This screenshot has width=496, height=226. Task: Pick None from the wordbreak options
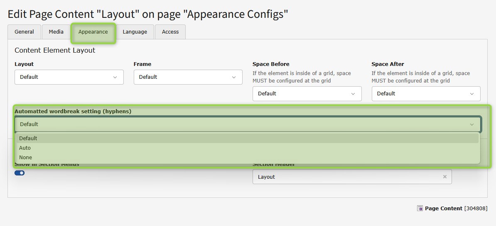coord(25,158)
